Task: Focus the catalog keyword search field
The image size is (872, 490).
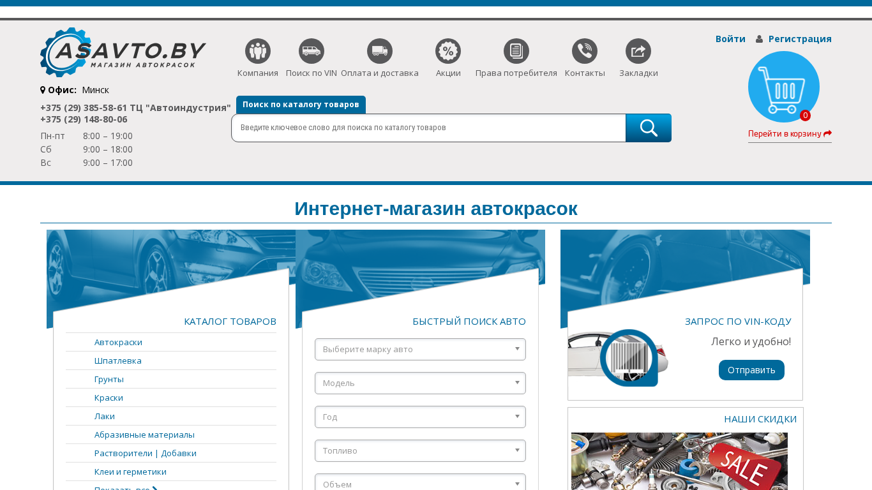Action: coord(428,128)
